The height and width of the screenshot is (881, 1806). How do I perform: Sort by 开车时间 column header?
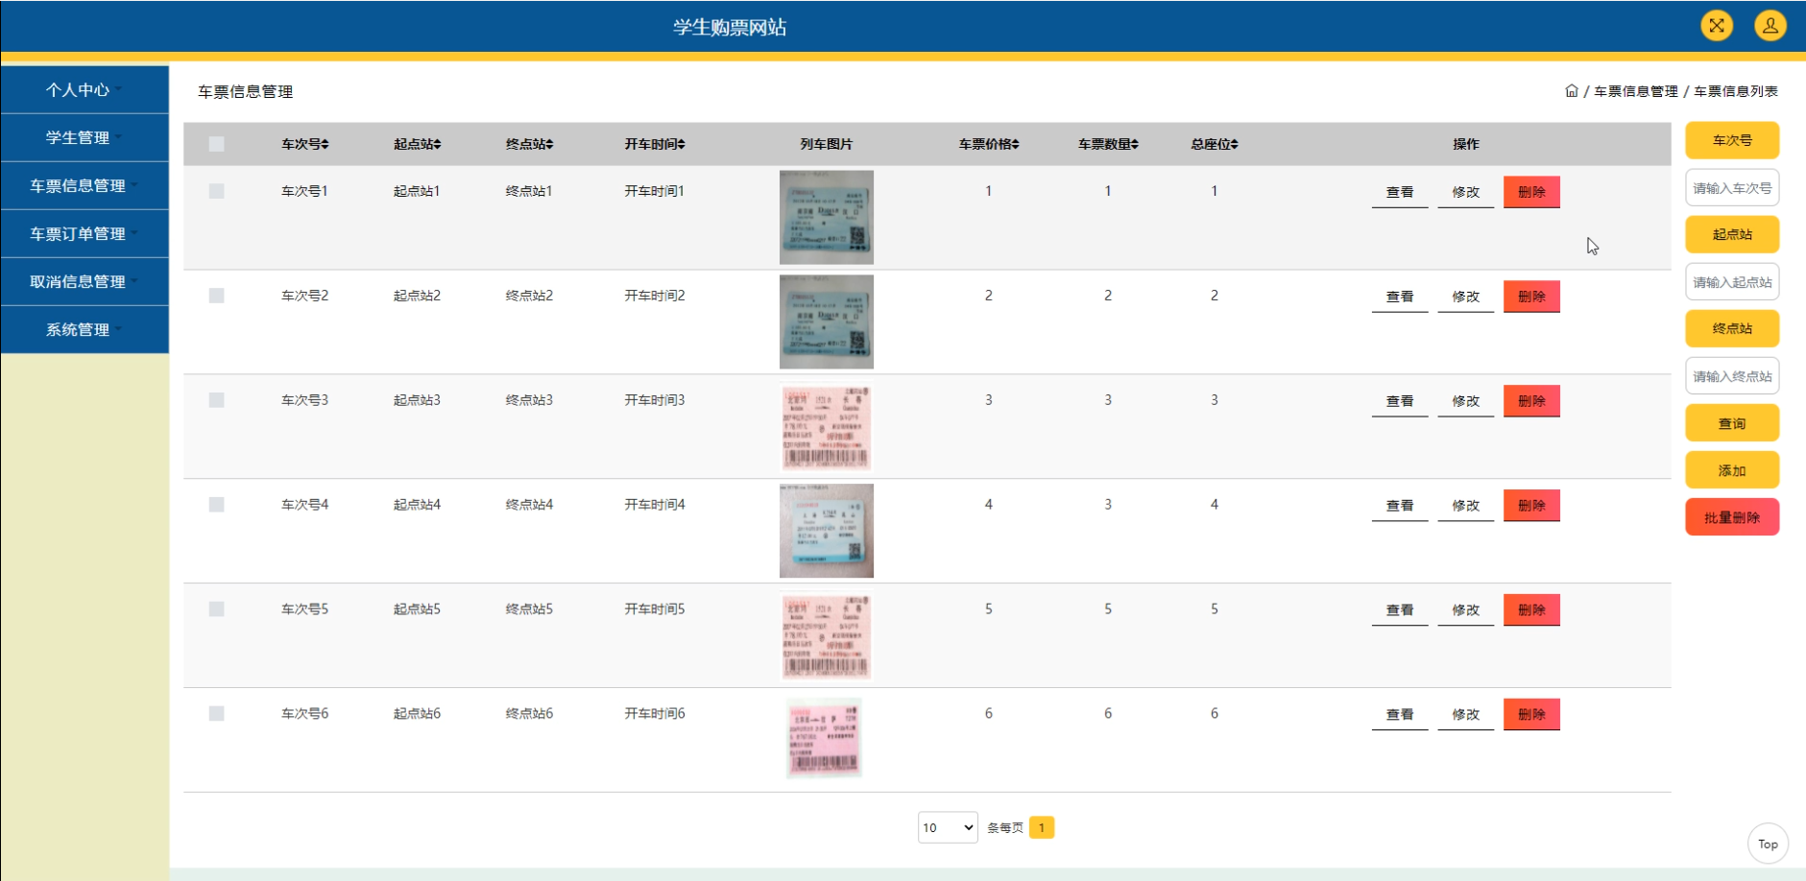655,144
